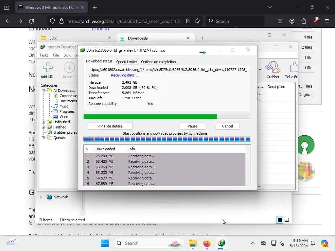Open IDM File menu
This screenshot has width=335, height=251.
(x=56, y=55)
